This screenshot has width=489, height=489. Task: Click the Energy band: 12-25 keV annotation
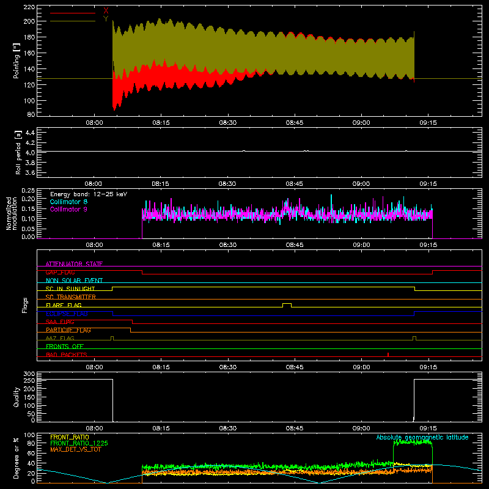(x=89, y=194)
